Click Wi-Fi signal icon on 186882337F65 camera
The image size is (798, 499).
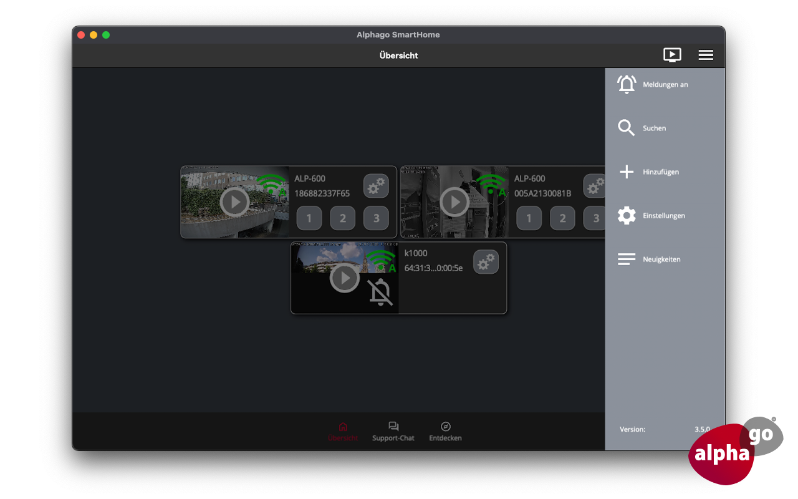click(x=272, y=185)
